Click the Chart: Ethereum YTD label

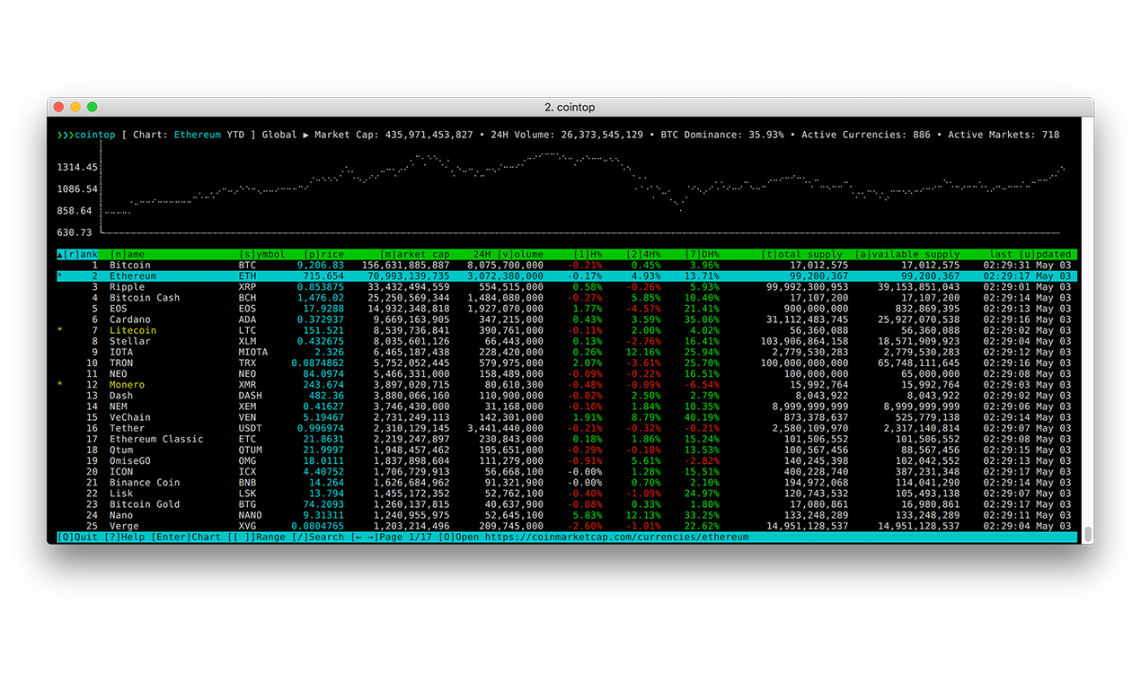coord(189,135)
